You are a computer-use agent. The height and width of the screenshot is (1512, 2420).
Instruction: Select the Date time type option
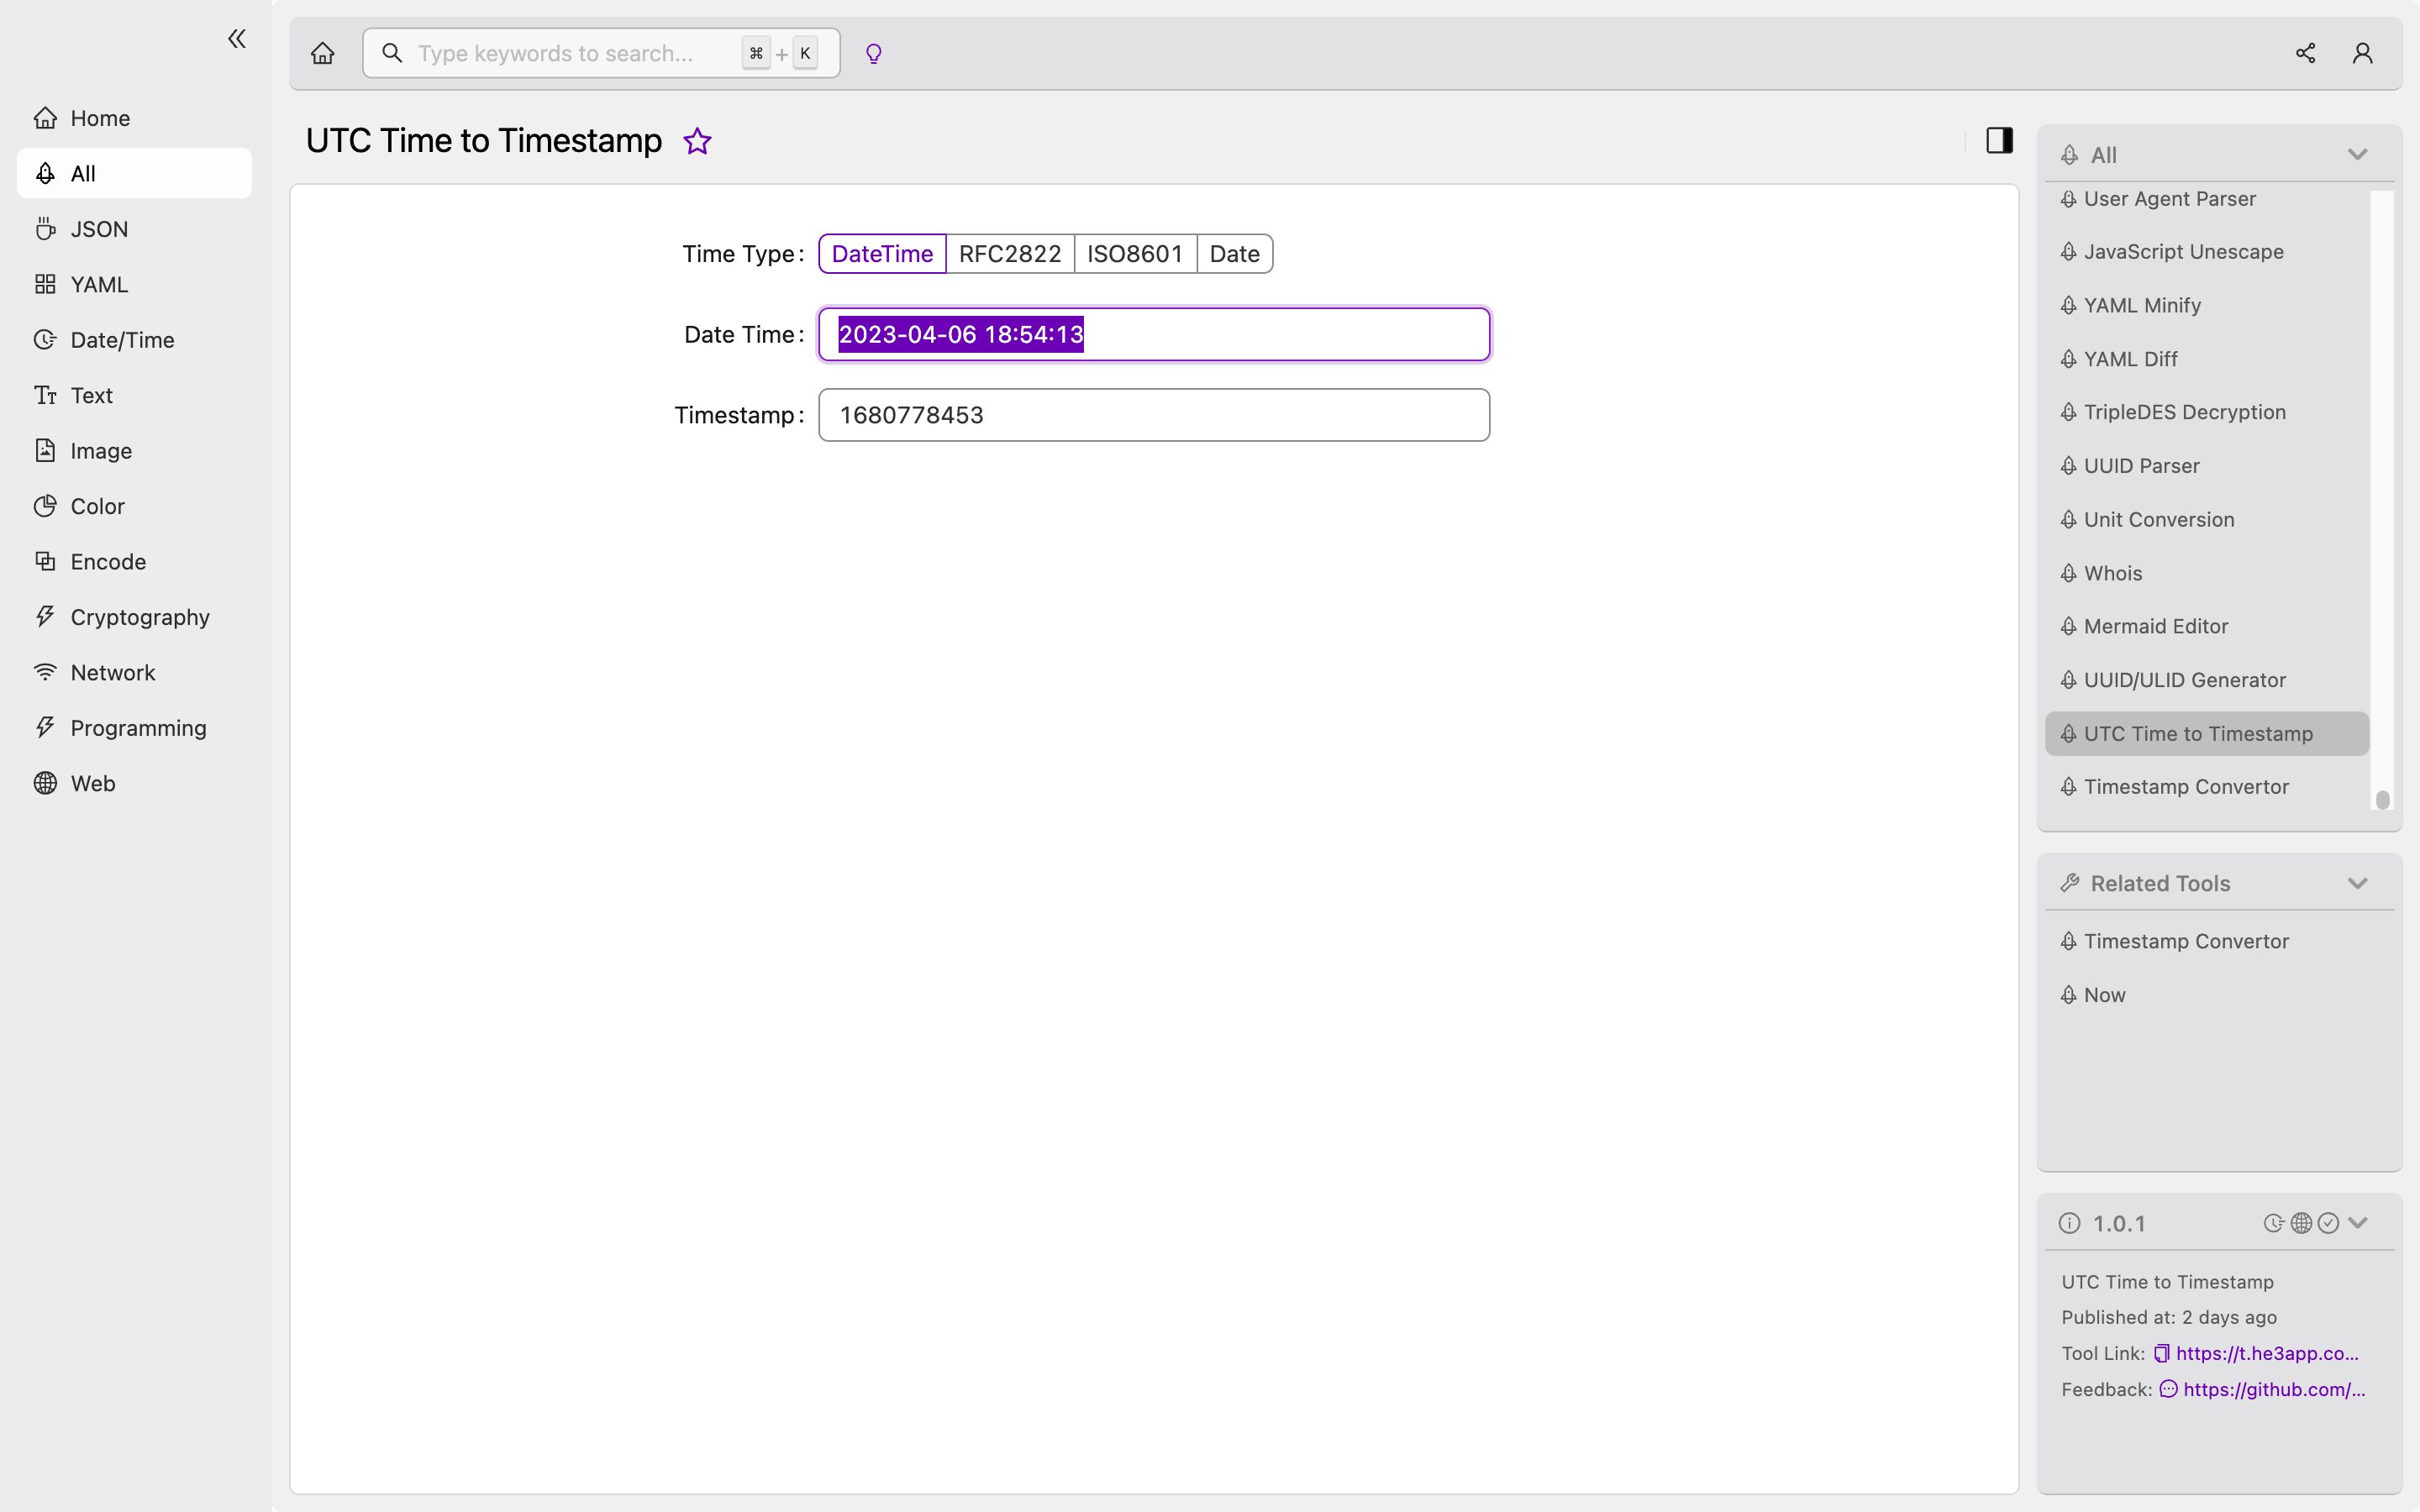point(1235,253)
